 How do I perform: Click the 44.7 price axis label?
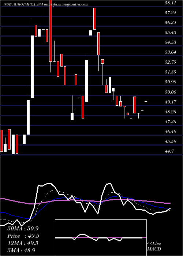tap(169, 151)
